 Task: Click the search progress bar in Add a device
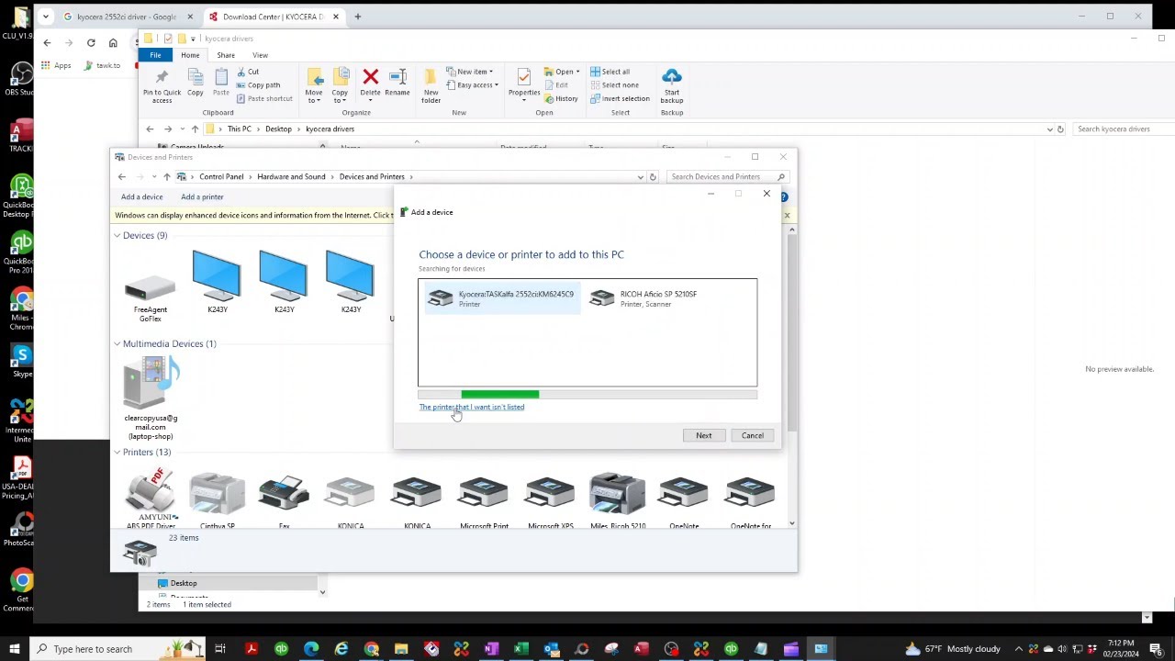(587, 395)
